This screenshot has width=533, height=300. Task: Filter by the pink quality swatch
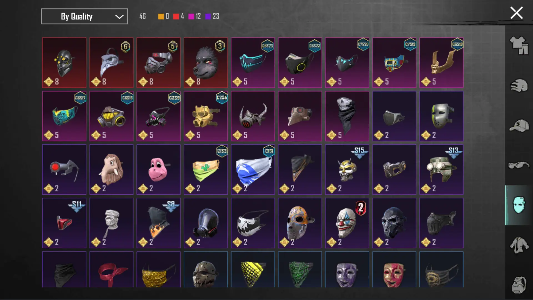[x=191, y=16]
